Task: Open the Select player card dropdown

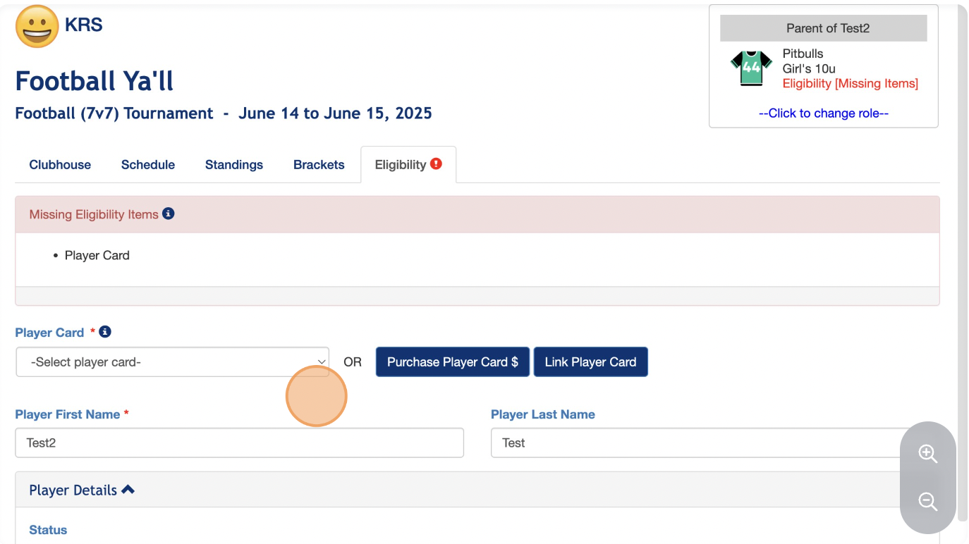Action: [172, 361]
